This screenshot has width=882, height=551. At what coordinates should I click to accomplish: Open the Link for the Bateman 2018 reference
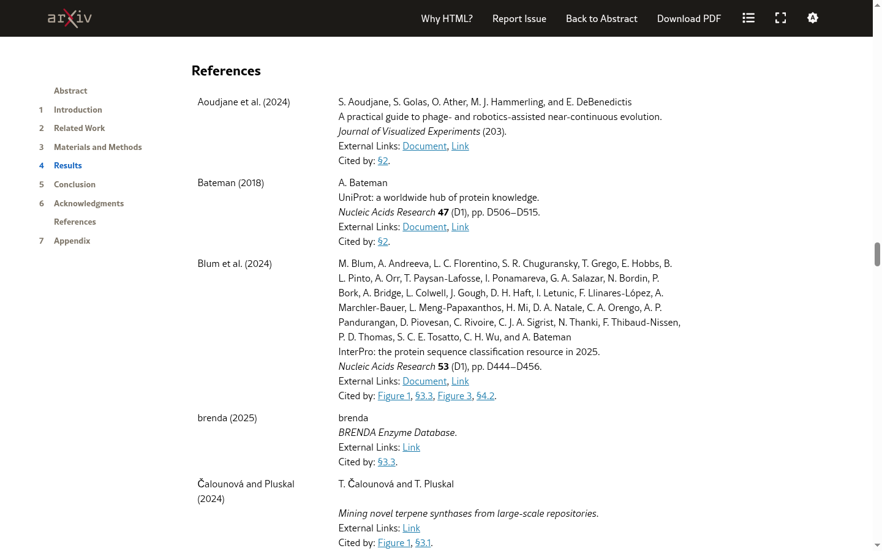coord(460,227)
